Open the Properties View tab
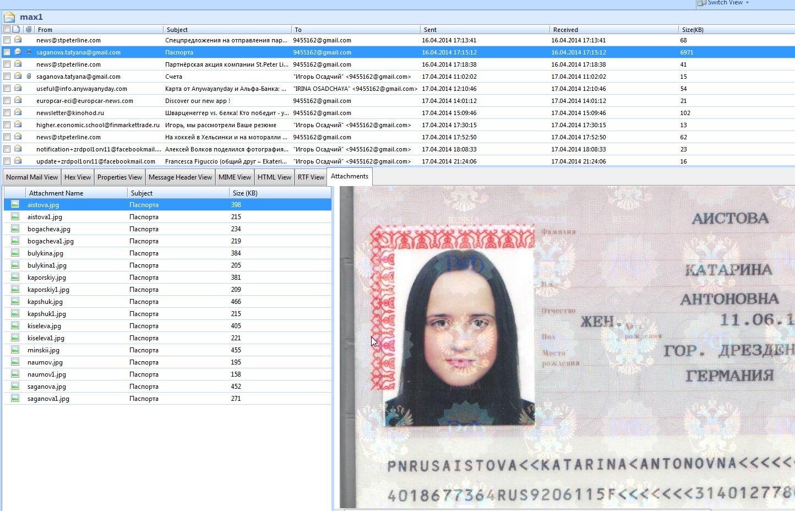The height and width of the screenshot is (511, 795). 119,177
